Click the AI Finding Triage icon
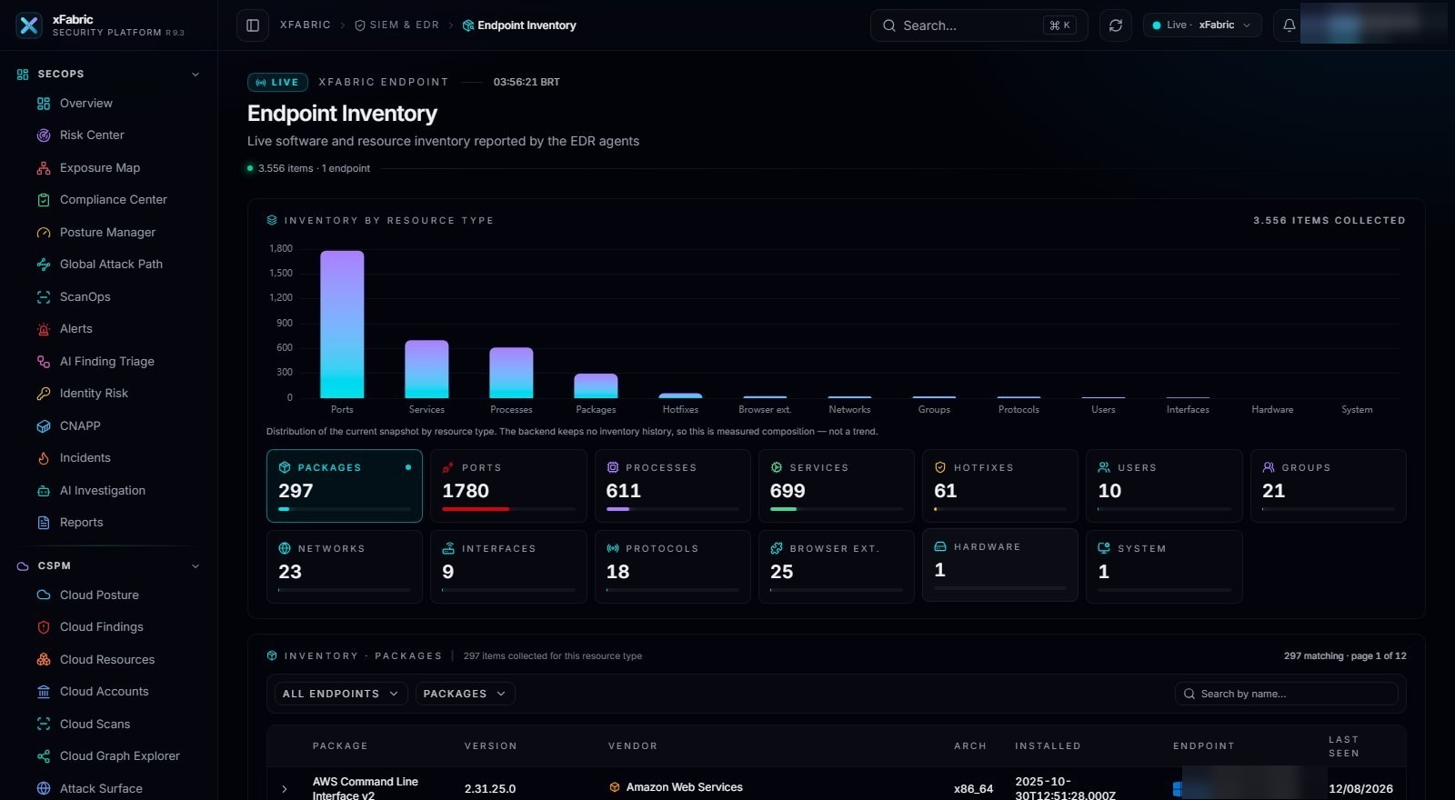This screenshot has height=800, width=1455. point(44,362)
